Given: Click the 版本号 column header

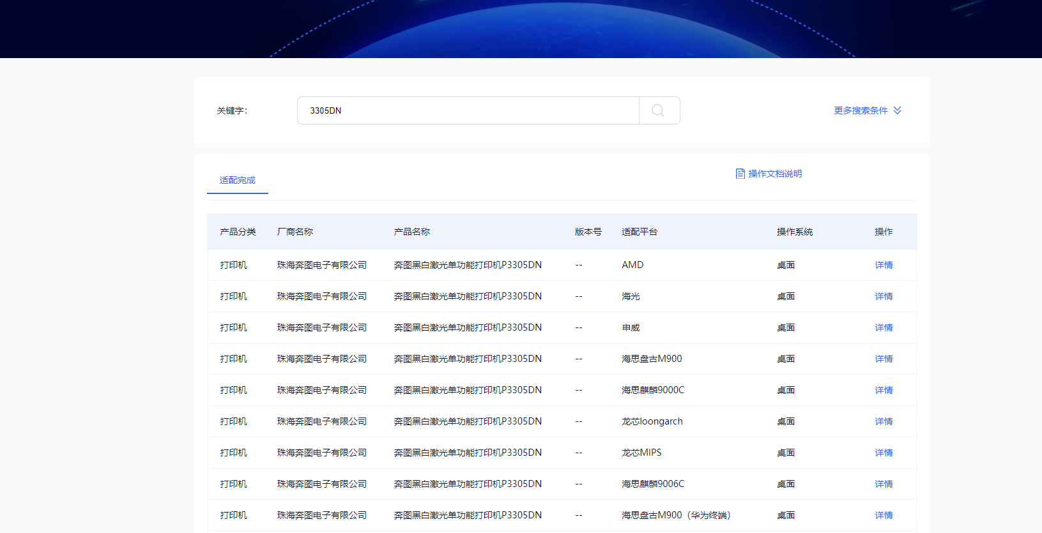Looking at the screenshot, I should click(588, 232).
